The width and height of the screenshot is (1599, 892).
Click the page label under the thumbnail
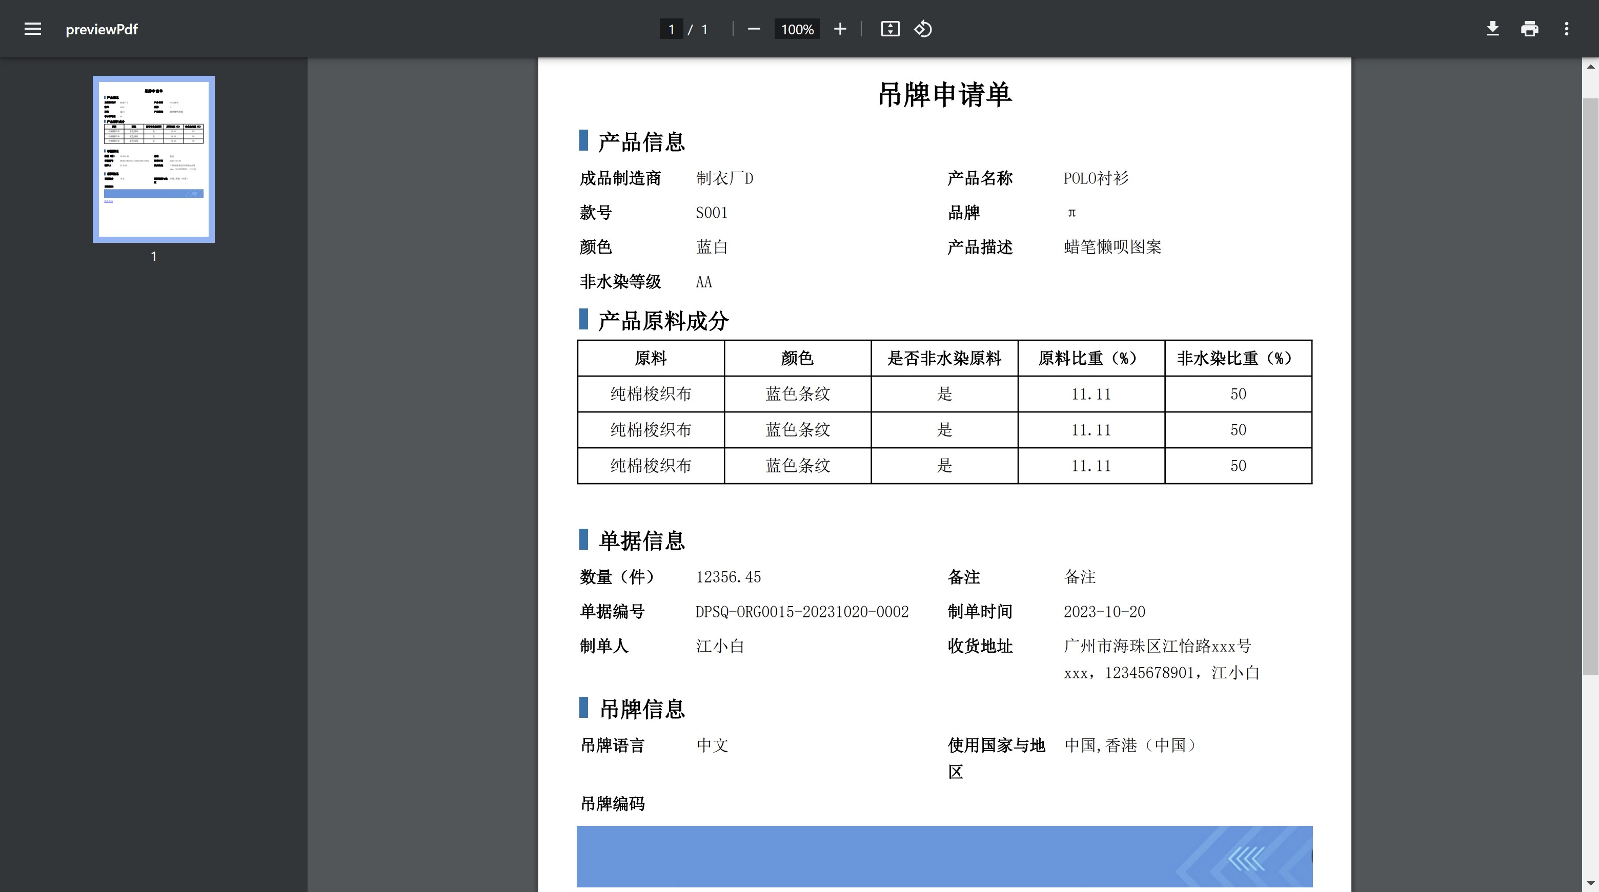[154, 256]
